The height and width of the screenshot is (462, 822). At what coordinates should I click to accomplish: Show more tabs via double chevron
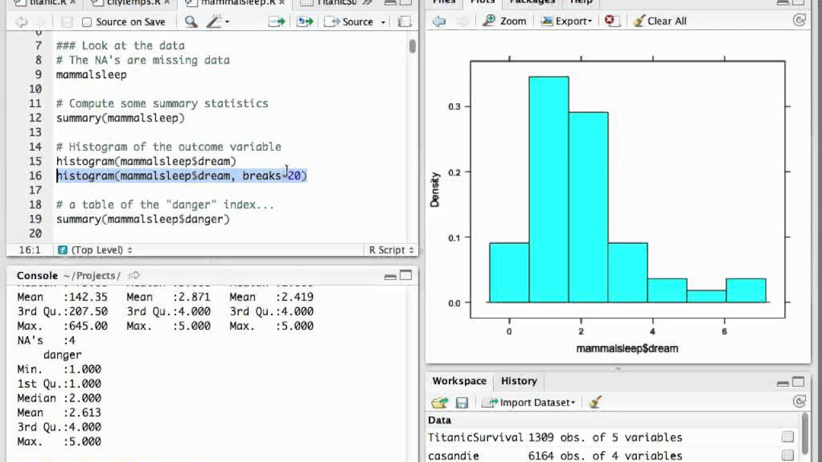[x=367, y=3]
